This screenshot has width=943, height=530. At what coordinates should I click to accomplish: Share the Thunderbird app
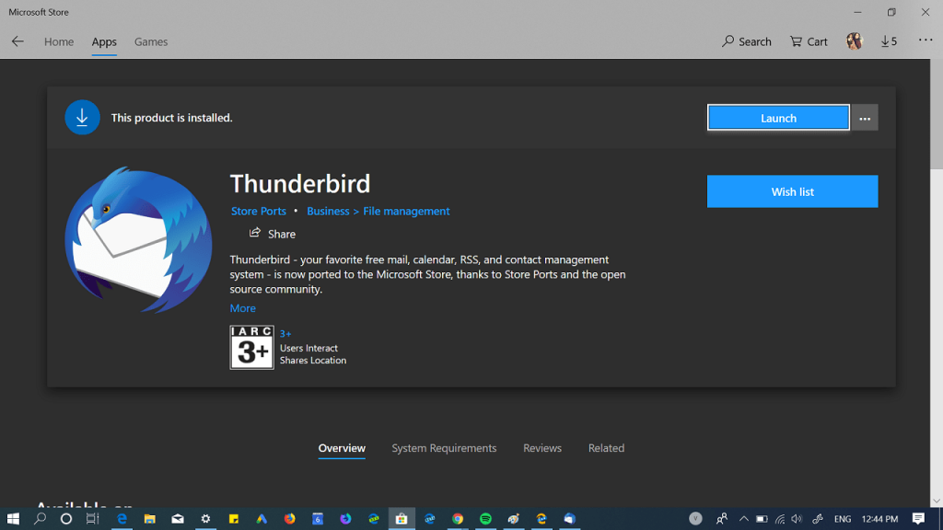[273, 234]
